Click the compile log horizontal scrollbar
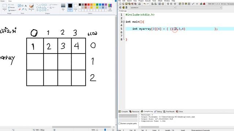 (x=150, y=127)
